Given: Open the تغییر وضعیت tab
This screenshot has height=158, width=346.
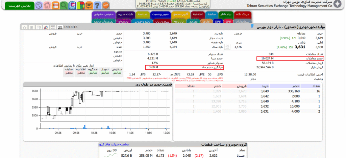Looking at the screenshot, I should [161, 15].
